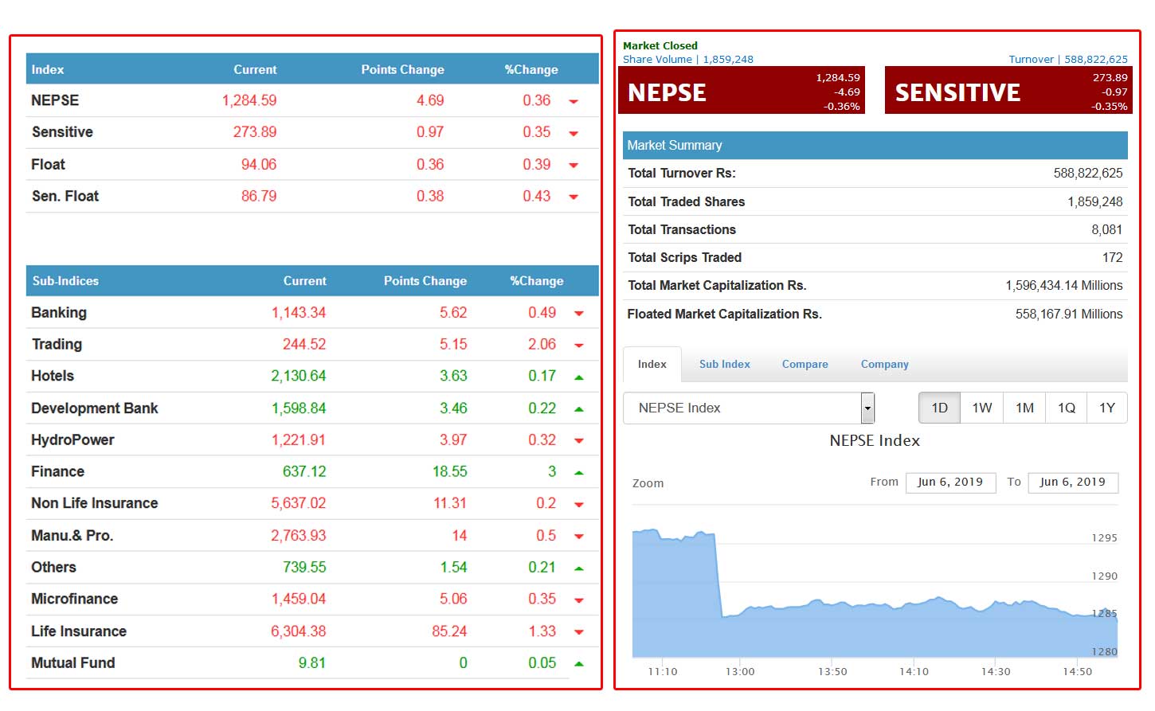Click the down arrow in Life Insurance row

pos(579,632)
